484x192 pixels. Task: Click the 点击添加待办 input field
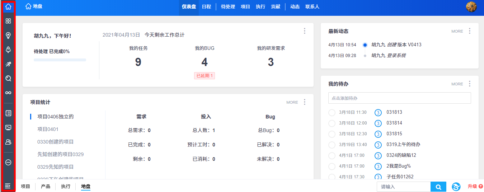pos(399,98)
